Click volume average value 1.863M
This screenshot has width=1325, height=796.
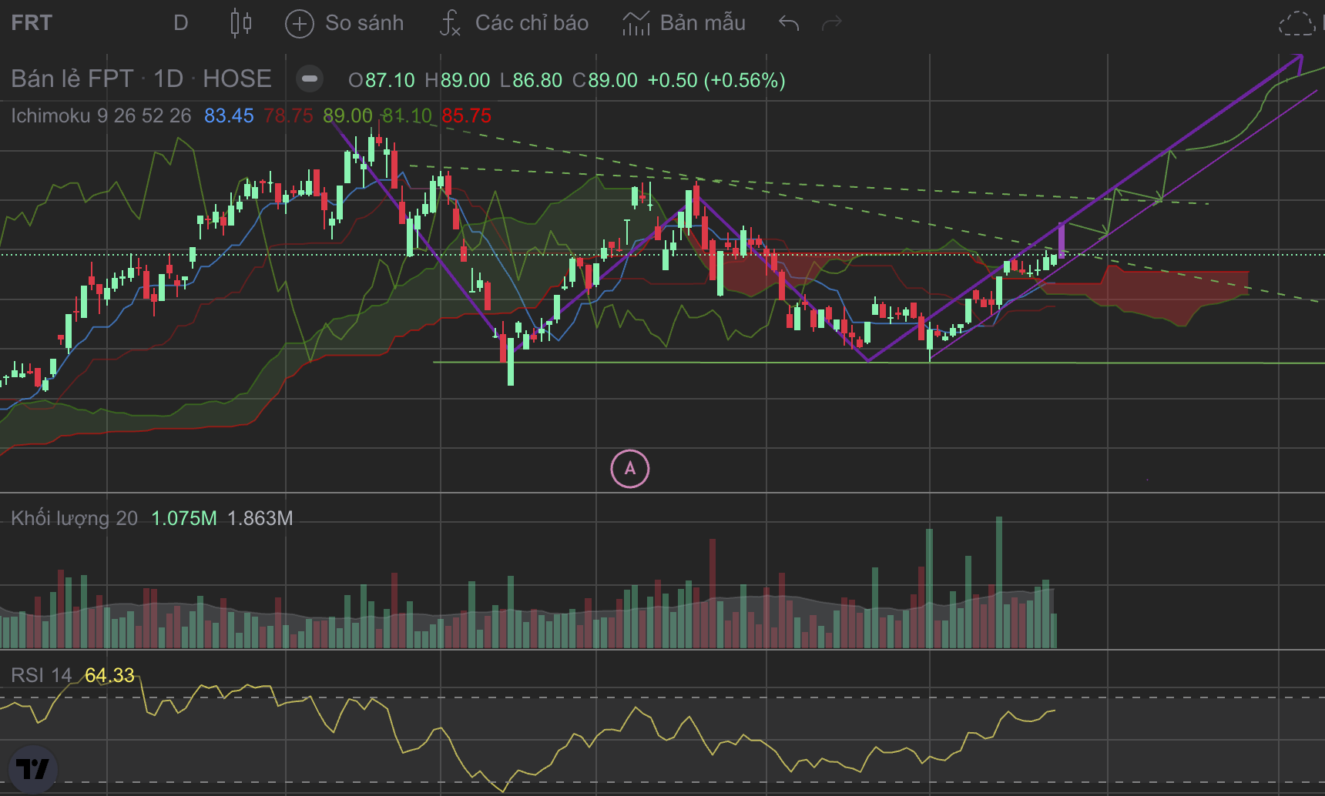(x=260, y=518)
